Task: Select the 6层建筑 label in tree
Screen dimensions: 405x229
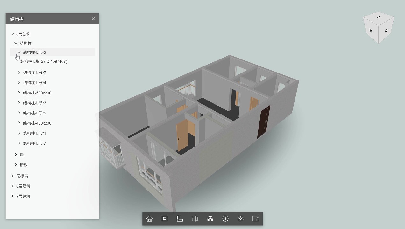Action: coord(23,186)
